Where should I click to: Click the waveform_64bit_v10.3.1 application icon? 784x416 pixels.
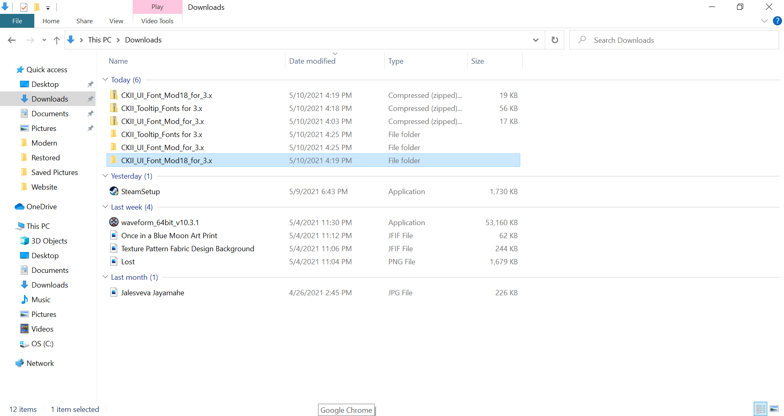click(x=114, y=222)
